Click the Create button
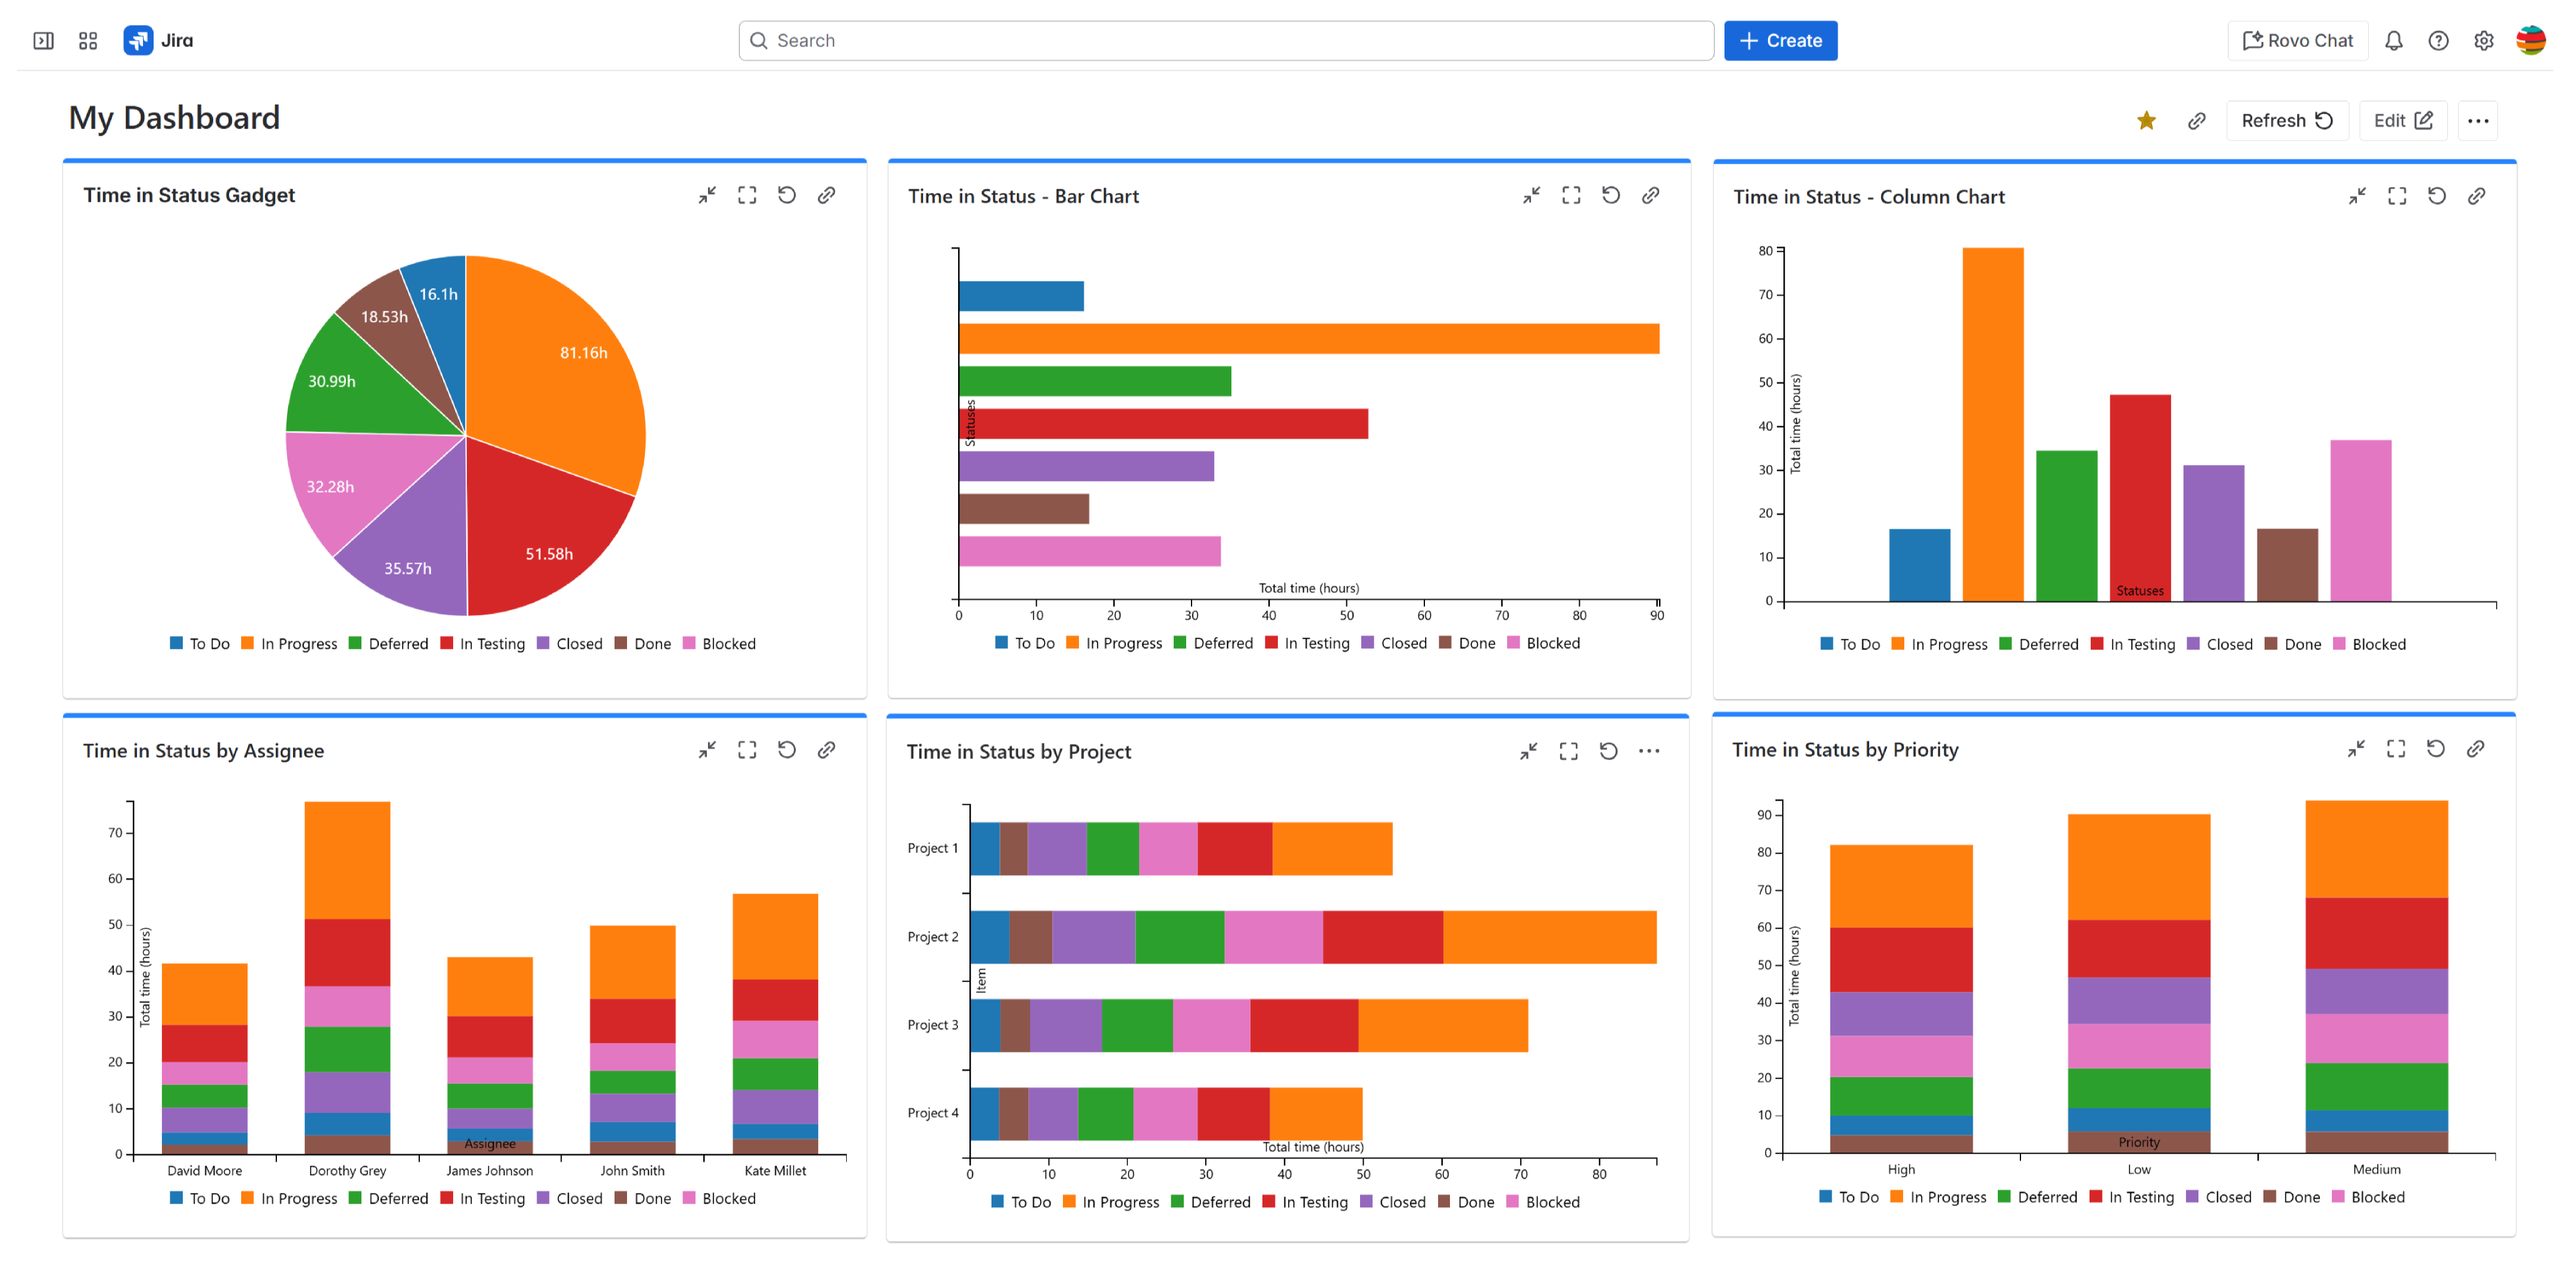The image size is (2576, 1284). click(x=1781, y=40)
